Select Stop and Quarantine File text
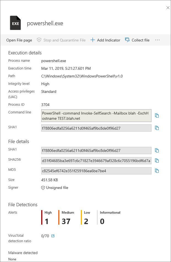The width and height of the screenshot is (171, 262). click(x=64, y=40)
